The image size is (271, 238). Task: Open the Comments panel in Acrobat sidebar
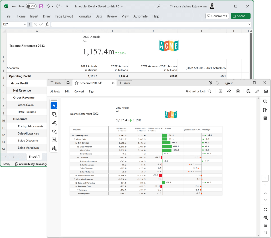[265, 101]
